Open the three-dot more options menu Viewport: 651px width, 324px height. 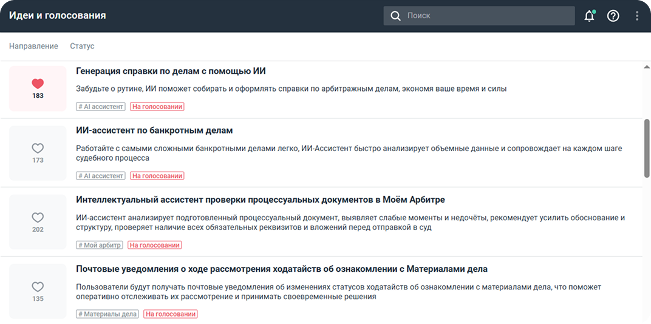pyautogui.click(x=637, y=16)
